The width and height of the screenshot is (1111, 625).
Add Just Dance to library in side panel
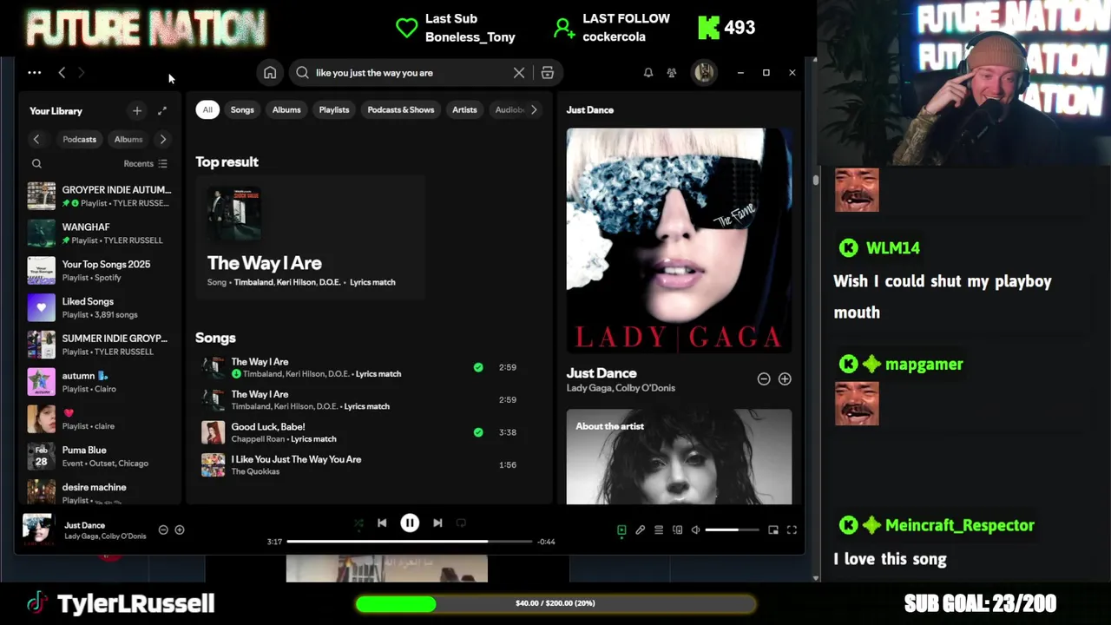tap(785, 379)
